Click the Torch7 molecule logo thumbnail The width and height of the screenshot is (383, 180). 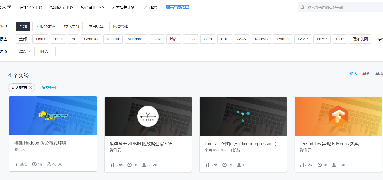point(243,116)
